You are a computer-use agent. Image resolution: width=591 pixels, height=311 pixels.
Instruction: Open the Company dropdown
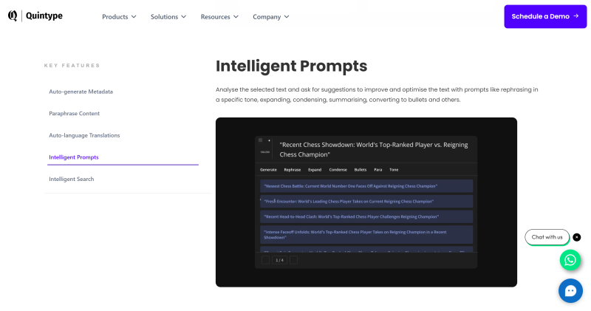[x=270, y=16]
